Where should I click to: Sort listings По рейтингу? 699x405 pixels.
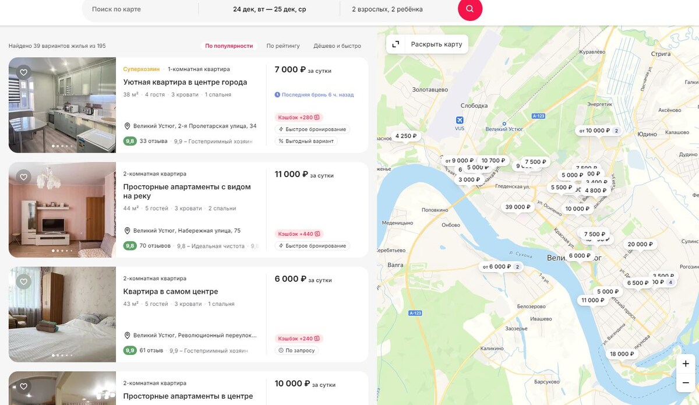click(x=283, y=45)
